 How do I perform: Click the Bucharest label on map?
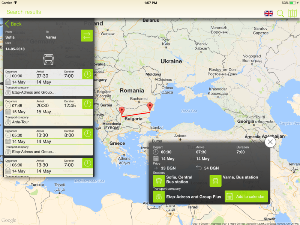pos(139,99)
